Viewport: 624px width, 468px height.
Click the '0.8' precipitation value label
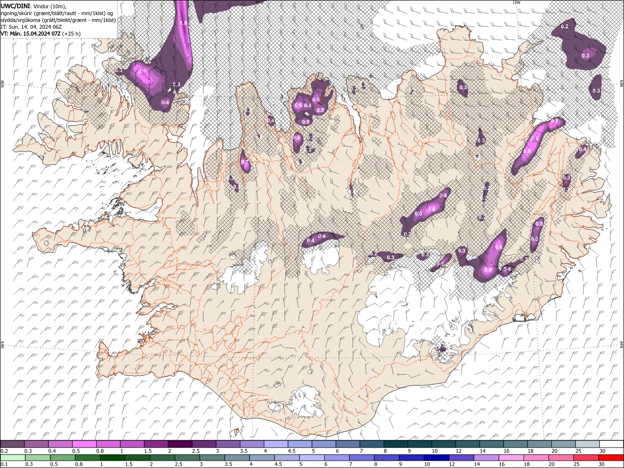pos(527,152)
